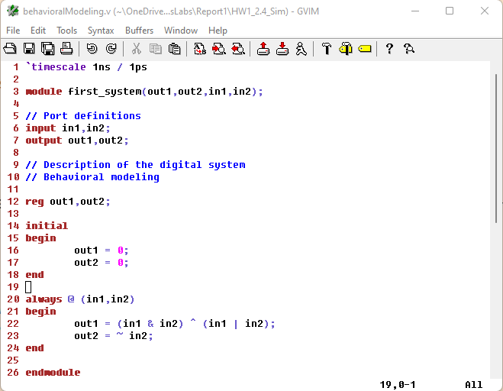Place cursor on the endmodule line
This screenshot has height=391, width=503.
click(53, 373)
